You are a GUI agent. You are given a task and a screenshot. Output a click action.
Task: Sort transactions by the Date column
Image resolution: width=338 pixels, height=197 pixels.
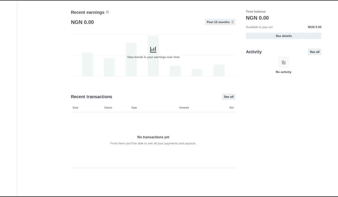(x=75, y=108)
